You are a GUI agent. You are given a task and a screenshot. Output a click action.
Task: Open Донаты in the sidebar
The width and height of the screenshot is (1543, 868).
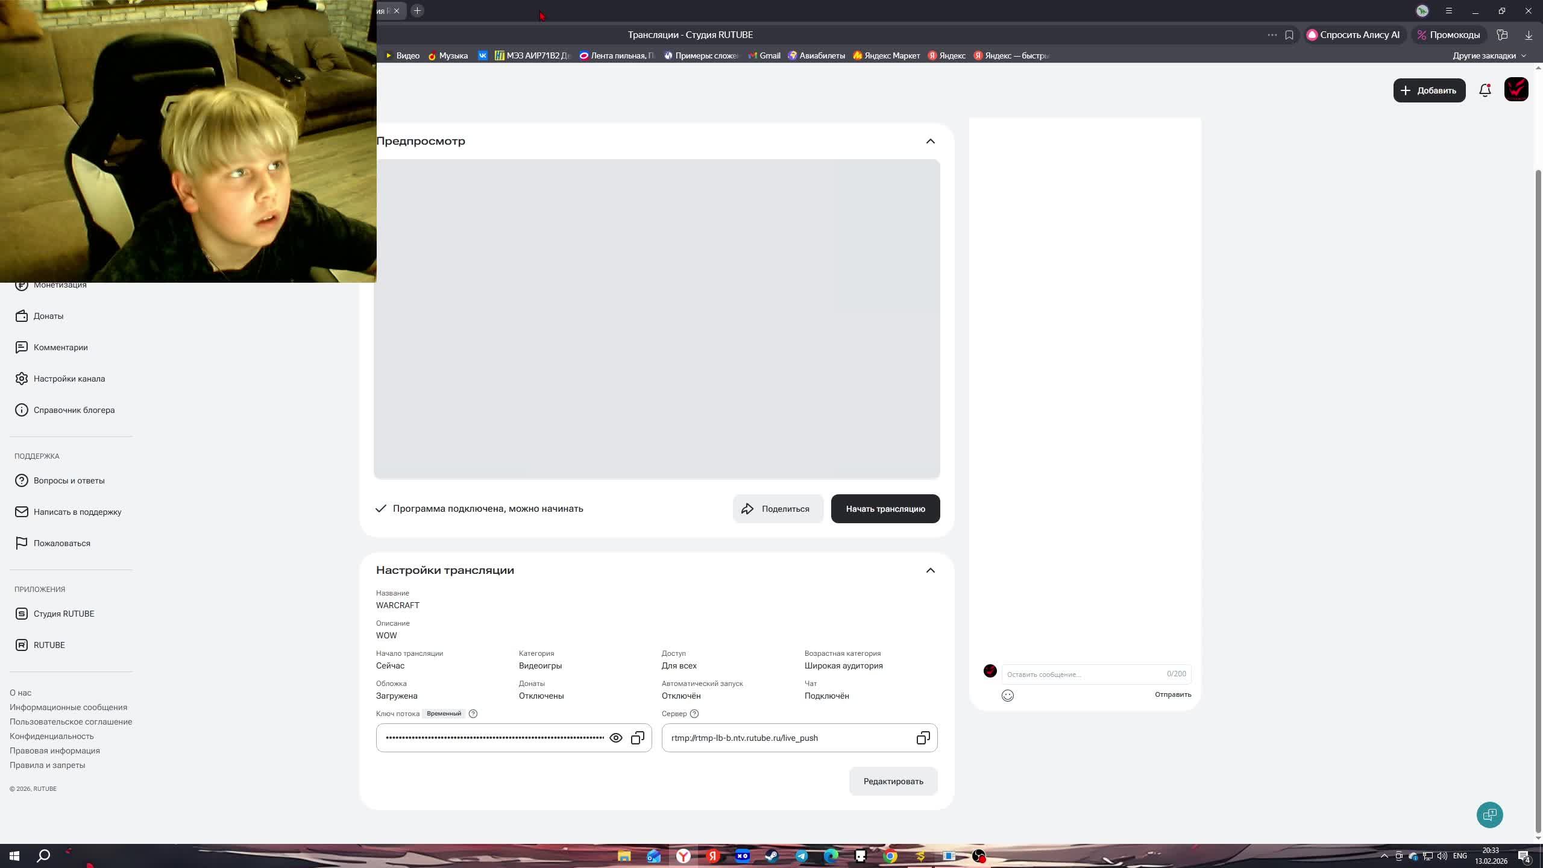pos(48,316)
